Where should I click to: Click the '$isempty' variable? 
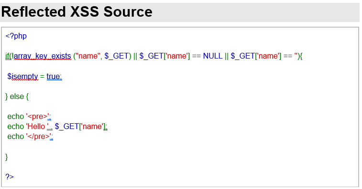point(22,76)
